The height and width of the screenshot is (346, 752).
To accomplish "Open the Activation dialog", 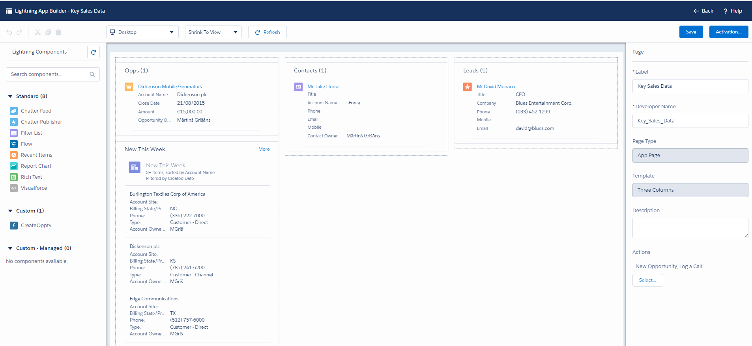I will click(x=728, y=32).
